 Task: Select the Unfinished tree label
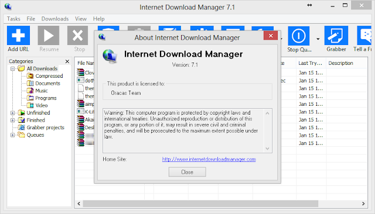tap(38, 113)
